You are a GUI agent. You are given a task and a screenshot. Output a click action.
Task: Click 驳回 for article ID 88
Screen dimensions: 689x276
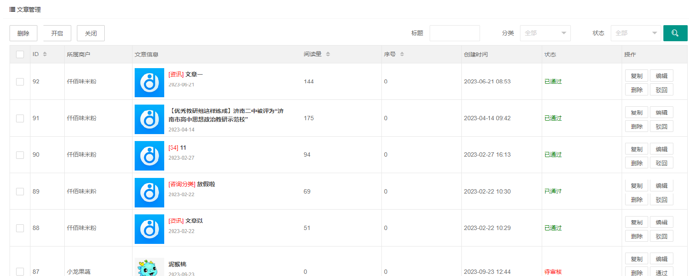click(661, 236)
